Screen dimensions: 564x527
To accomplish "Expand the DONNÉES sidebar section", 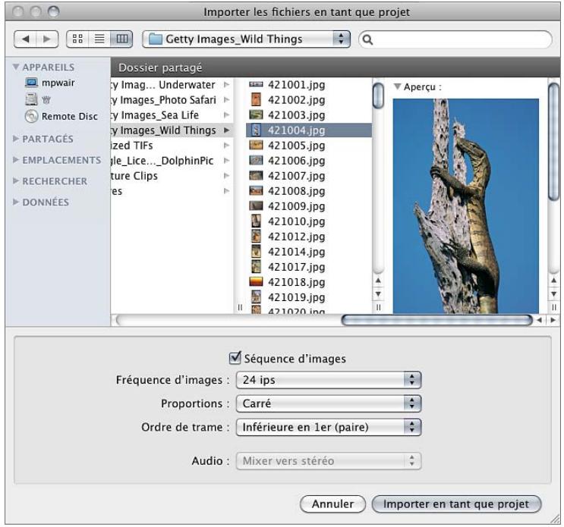I will click(x=15, y=202).
